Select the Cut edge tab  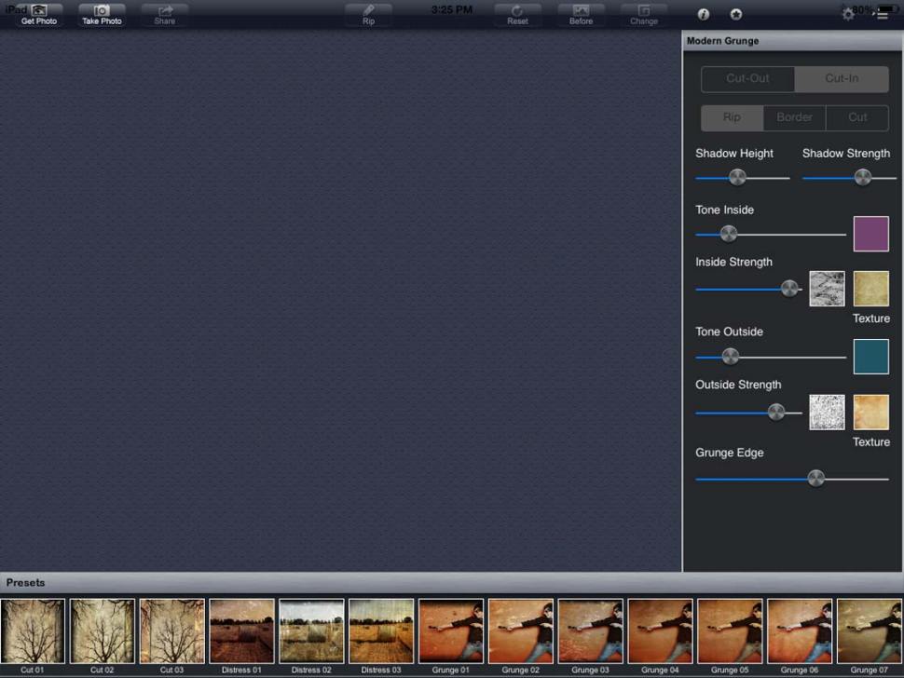(x=856, y=117)
